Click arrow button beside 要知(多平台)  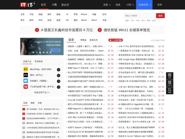pos(59,75)
